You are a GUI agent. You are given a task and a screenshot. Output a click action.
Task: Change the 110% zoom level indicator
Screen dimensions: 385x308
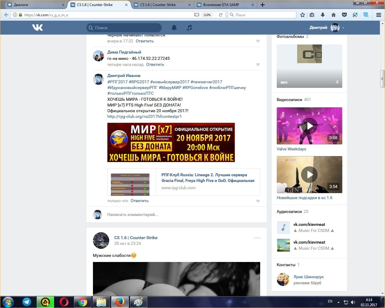pyautogui.click(x=207, y=15)
